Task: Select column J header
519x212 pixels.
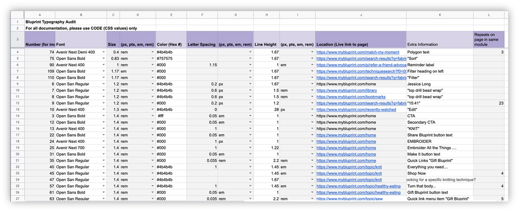Action: pos(361,15)
